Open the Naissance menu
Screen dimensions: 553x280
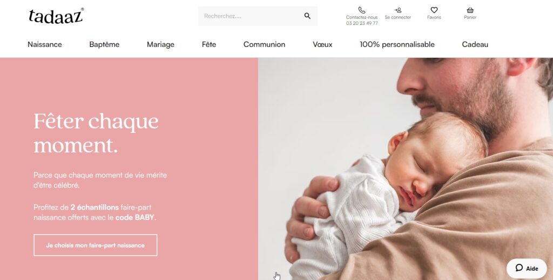(45, 44)
